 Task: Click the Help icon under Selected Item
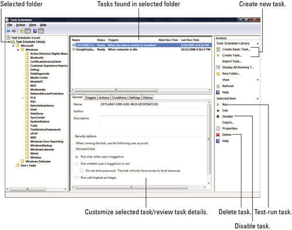click(218, 141)
